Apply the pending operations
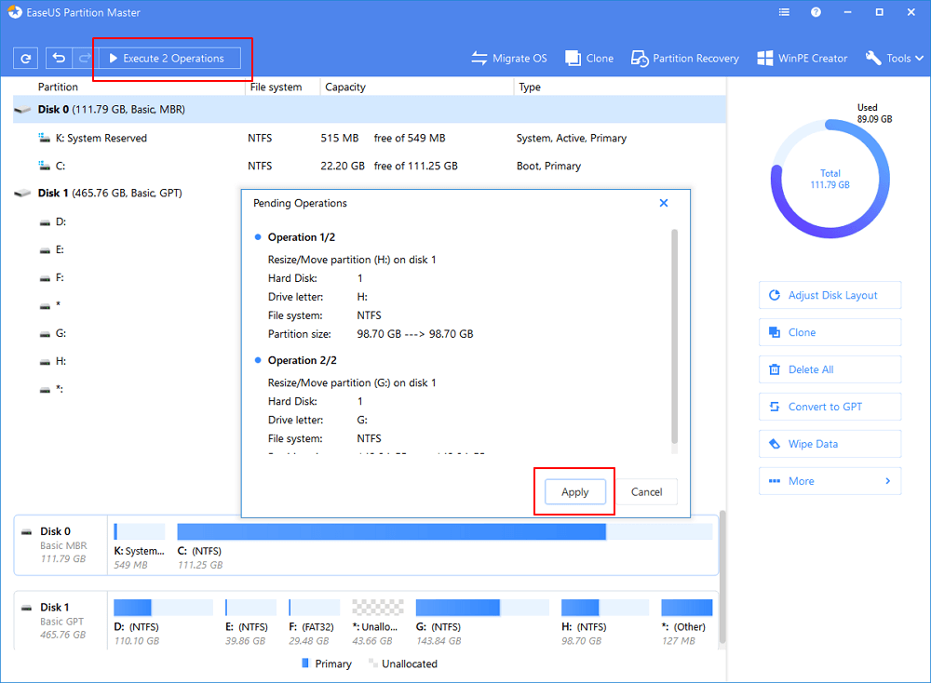This screenshot has width=931, height=683. point(574,492)
